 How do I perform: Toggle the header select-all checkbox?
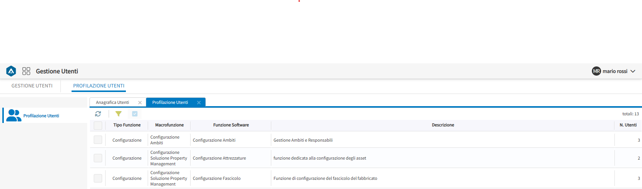click(x=98, y=125)
